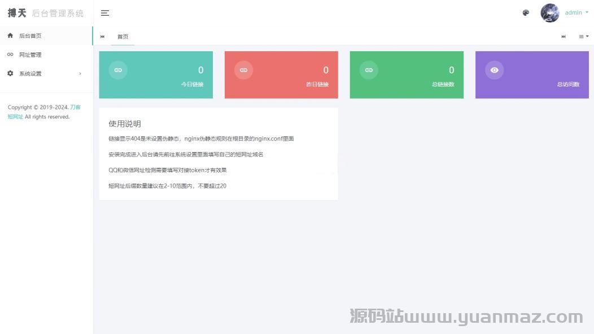Click the link icon in 总链接数 card
594x334 pixels.
(369, 70)
